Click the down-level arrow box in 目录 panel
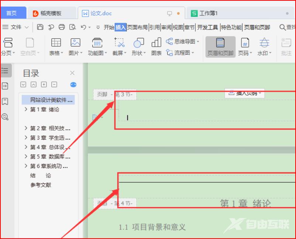Viewport: 296px width, 239px height. [23, 84]
